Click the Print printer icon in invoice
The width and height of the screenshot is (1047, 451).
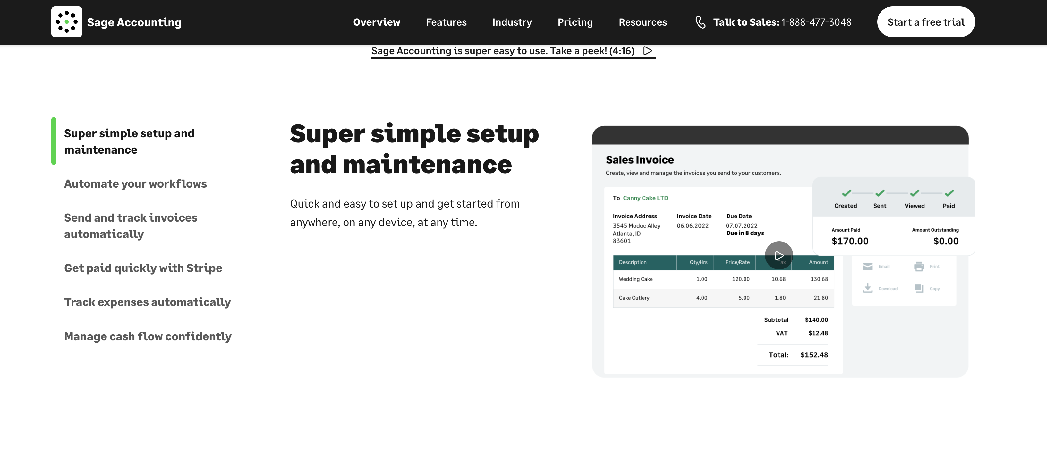(919, 267)
